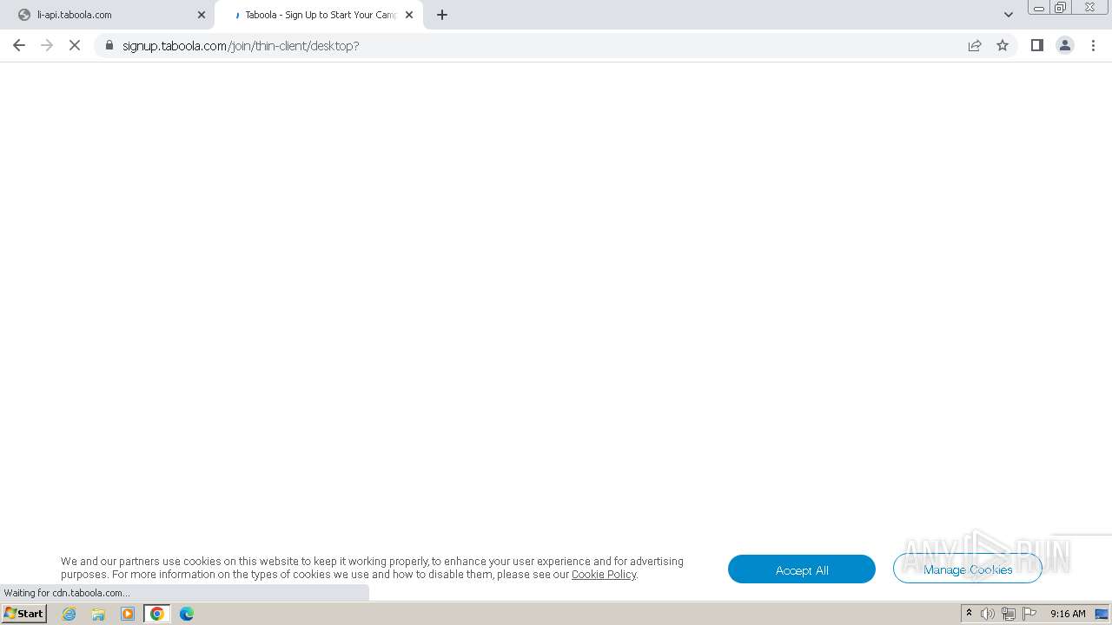Bookmark this tab with the star icon

(1003, 45)
